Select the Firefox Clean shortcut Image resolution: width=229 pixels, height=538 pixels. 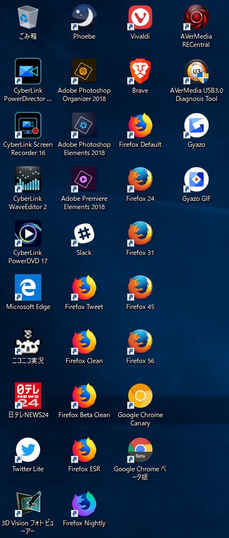84,342
